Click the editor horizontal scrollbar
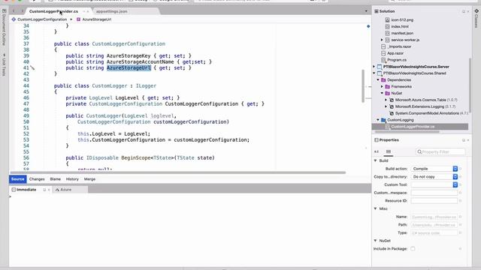This screenshot has height=270, width=481. point(178,172)
